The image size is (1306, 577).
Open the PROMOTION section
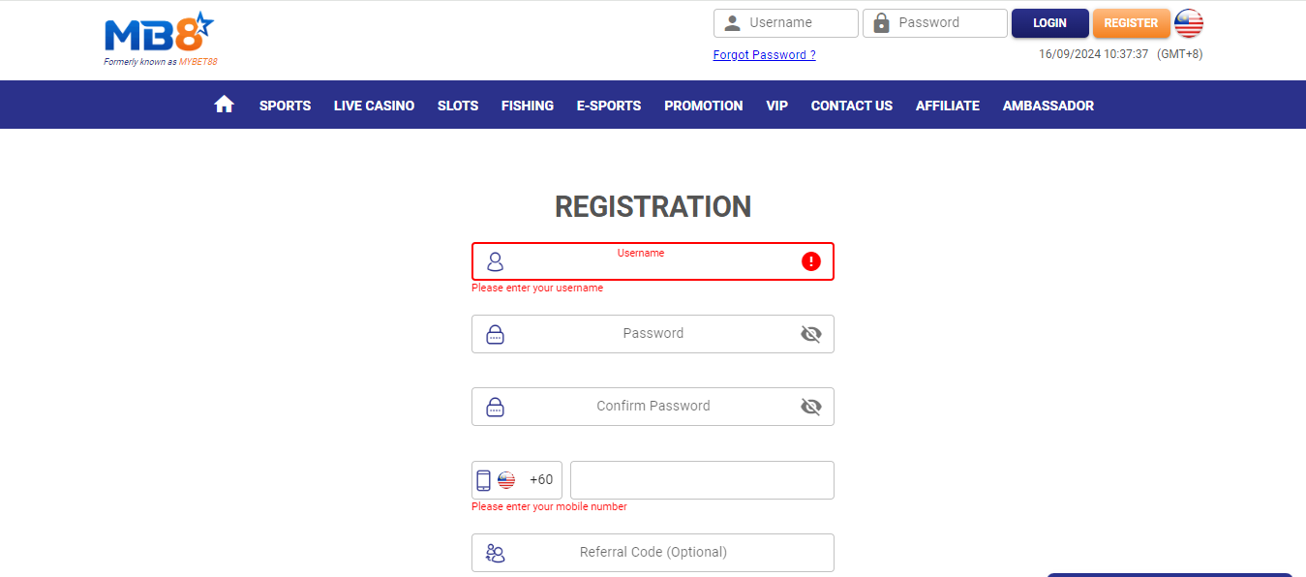(x=703, y=105)
